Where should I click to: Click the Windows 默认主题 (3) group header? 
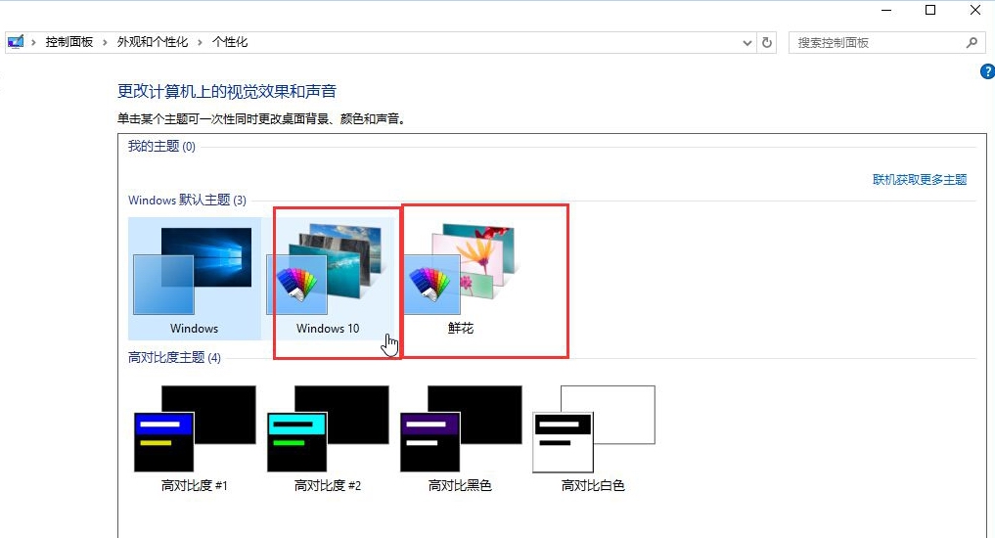point(187,200)
